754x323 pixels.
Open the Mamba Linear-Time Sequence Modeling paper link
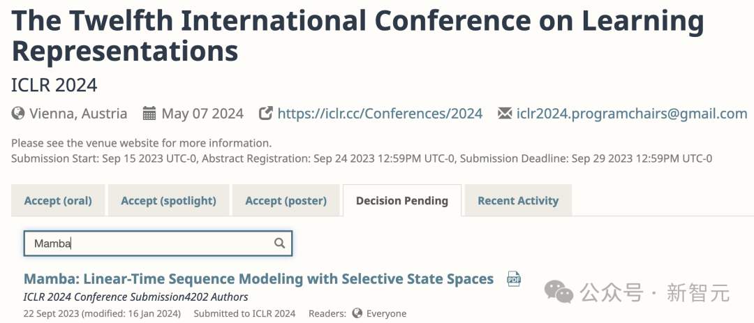coord(258,279)
